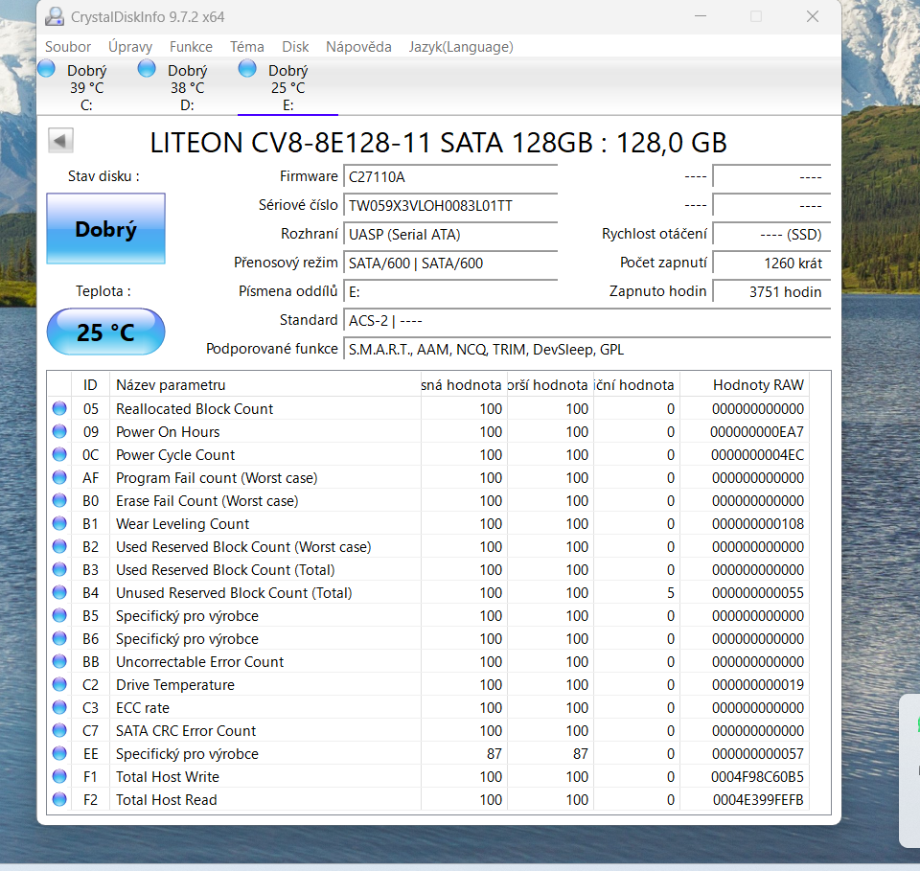
Task: Click the CrystalDiskInfo title bar application icon
Action: tap(55, 15)
